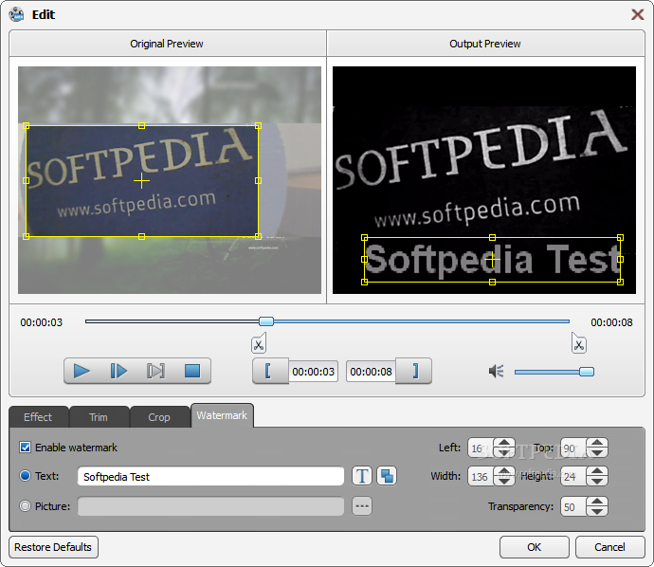The height and width of the screenshot is (567, 654).
Task: Click the Height value field
Action: 573,476
